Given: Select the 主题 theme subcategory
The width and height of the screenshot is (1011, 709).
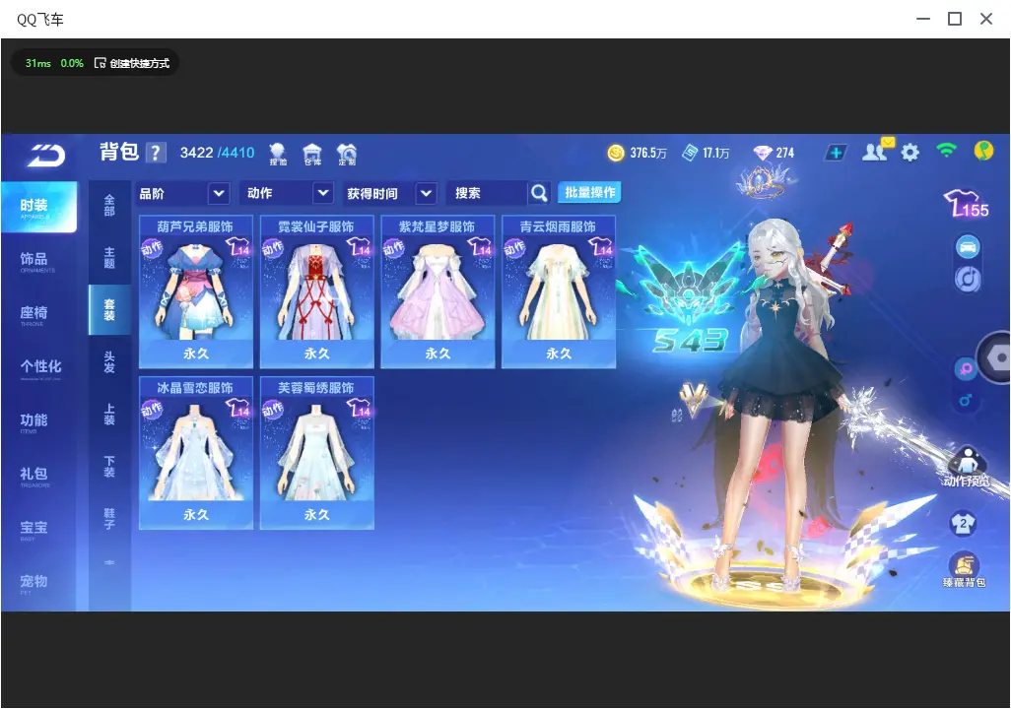Looking at the screenshot, I should [x=109, y=258].
